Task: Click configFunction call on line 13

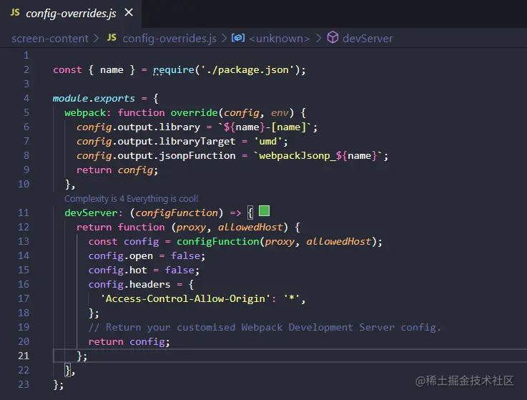Action: (x=218, y=242)
